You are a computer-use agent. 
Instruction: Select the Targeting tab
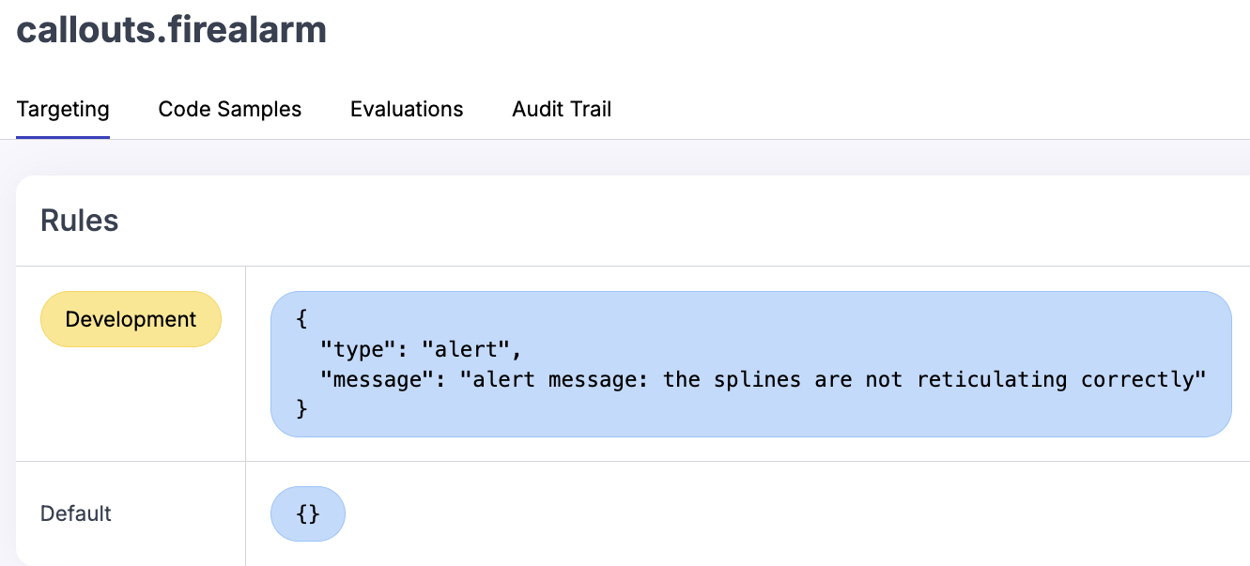pos(62,109)
